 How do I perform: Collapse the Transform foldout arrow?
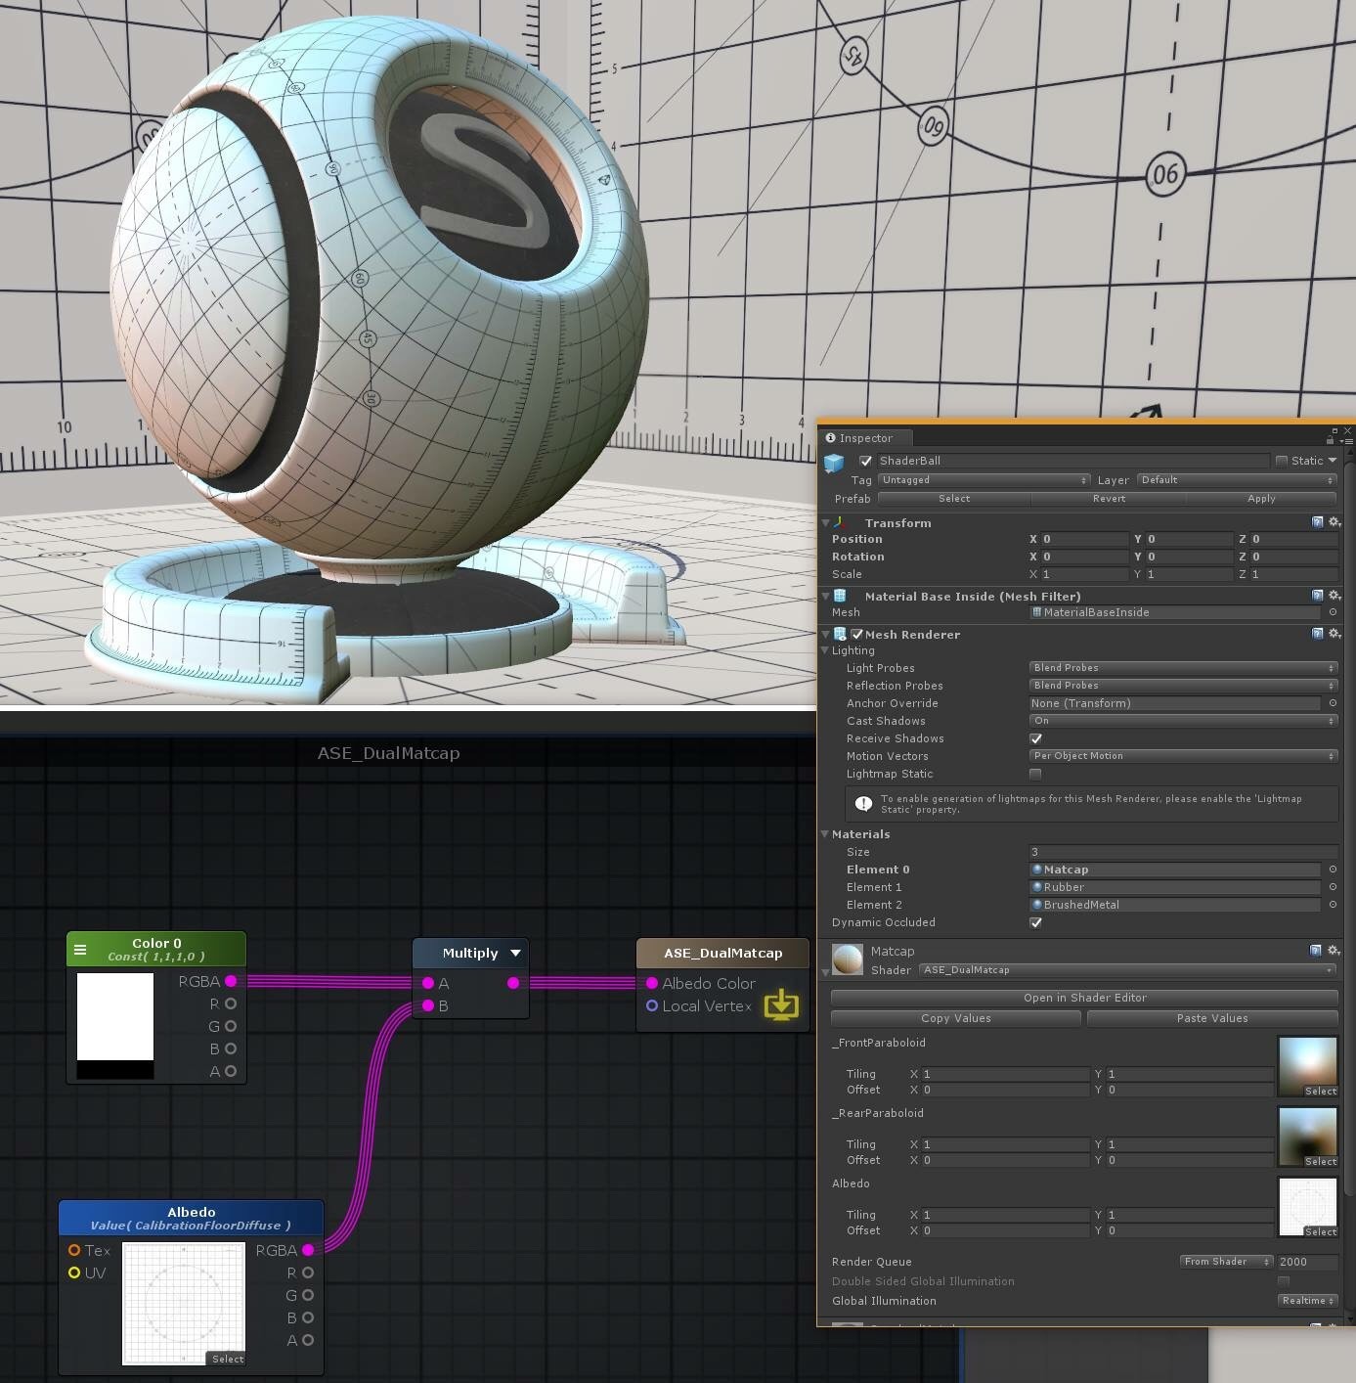[x=825, y=522]
